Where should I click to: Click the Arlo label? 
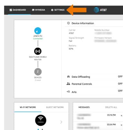74,92
